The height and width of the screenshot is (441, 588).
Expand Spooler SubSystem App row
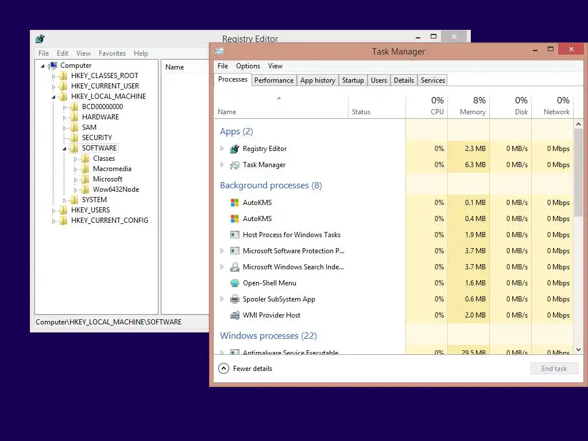coord(222,299)
